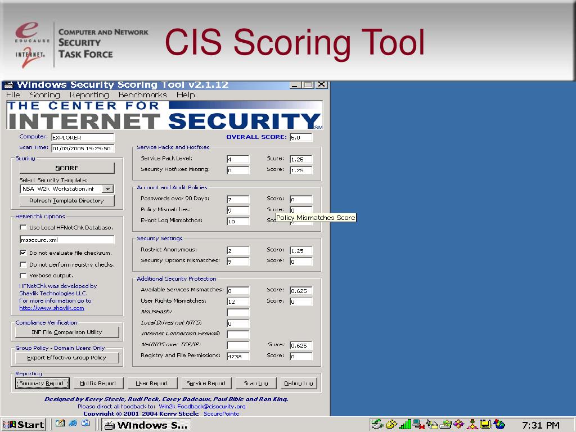
Task: Click the Registry and File Permissions score field
Action: [301, 356]
